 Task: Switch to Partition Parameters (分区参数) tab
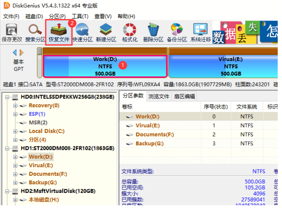pos(133,96)
